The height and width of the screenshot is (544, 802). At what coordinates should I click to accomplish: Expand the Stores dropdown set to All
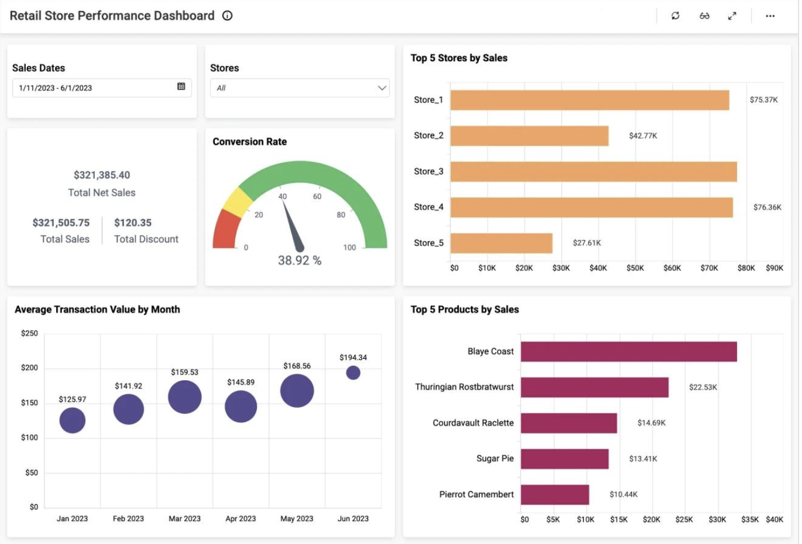[x=299, y=87]
